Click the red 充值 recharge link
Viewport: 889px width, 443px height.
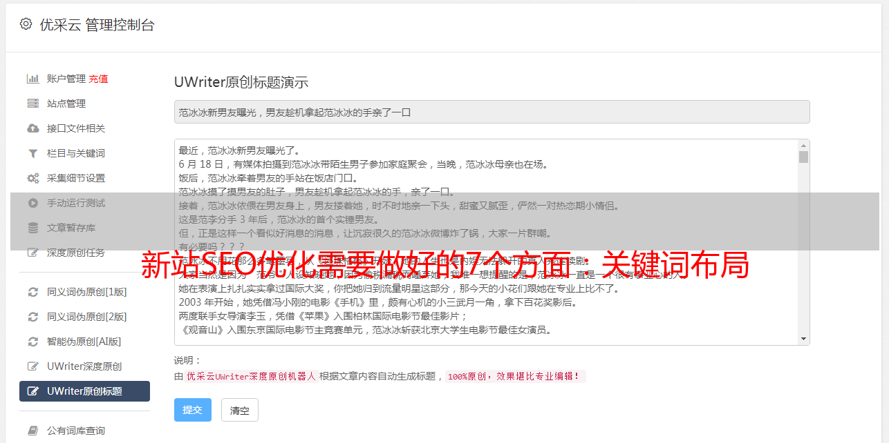tap(98, 79)
